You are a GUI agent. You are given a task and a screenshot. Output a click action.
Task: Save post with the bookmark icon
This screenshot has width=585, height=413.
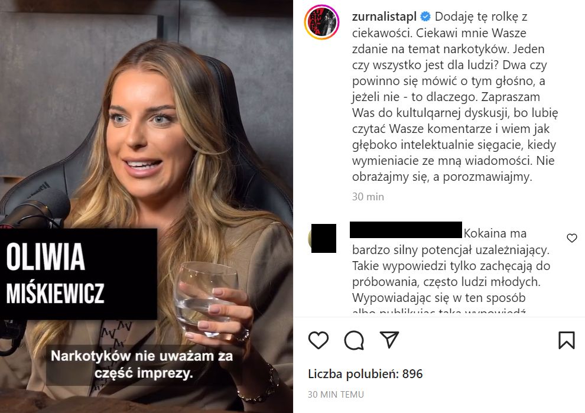click(x=566, y=340)
